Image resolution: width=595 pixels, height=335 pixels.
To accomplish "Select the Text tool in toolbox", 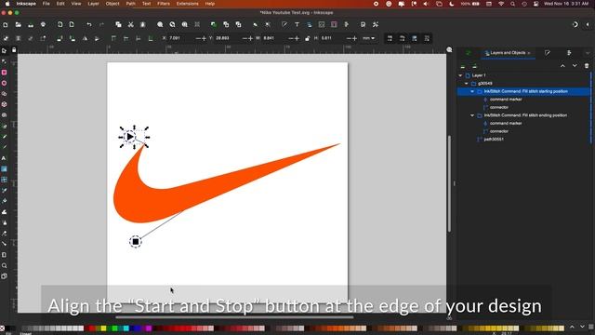I will [4, 158].
